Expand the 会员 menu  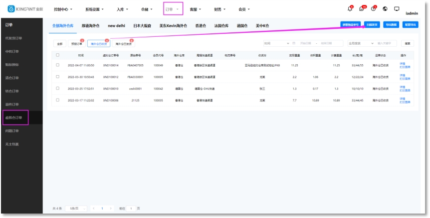(244, 9)
